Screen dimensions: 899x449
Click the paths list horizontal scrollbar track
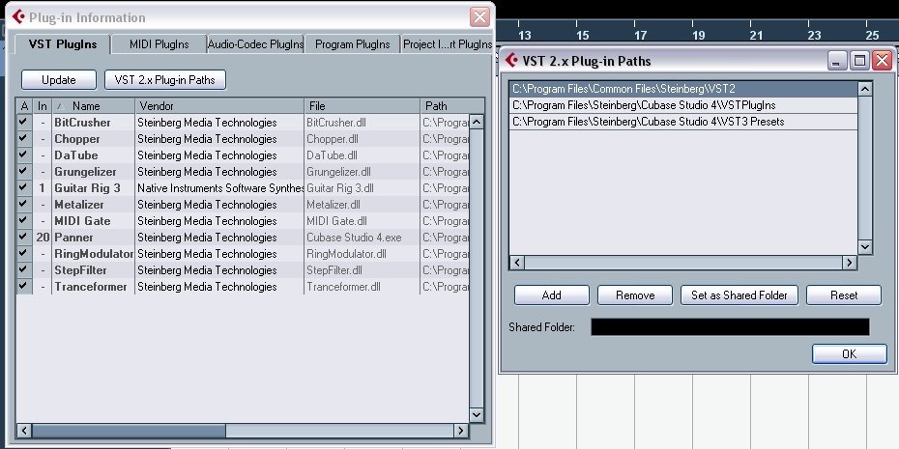tap(683, 263)
